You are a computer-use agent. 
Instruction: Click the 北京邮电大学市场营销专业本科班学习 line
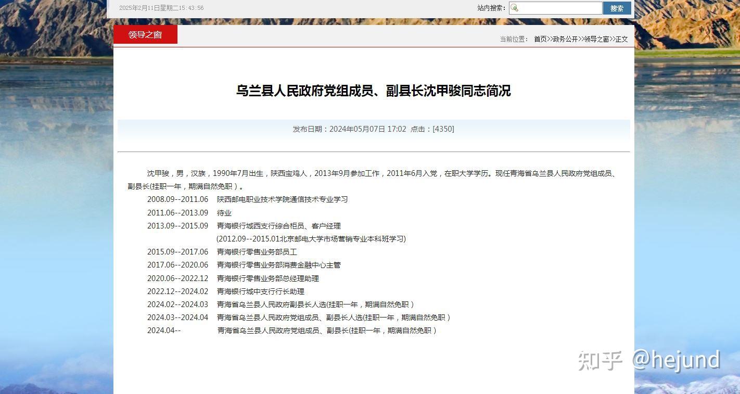point(311,239)
